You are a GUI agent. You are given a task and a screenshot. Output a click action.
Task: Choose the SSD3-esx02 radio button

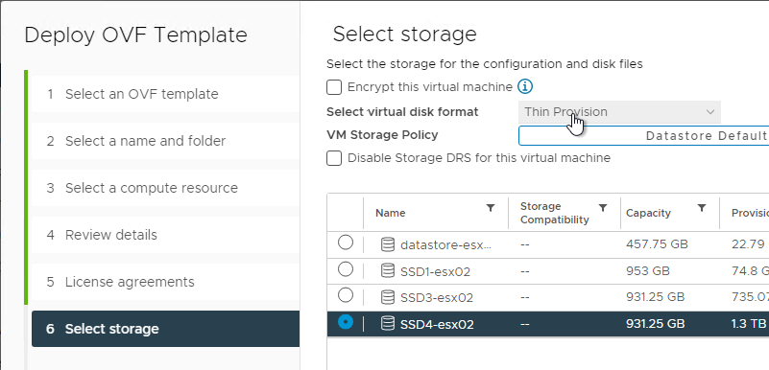click(346, 295)
